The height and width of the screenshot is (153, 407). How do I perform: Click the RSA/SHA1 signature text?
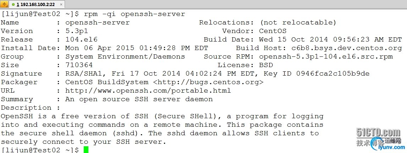[86, 74]
